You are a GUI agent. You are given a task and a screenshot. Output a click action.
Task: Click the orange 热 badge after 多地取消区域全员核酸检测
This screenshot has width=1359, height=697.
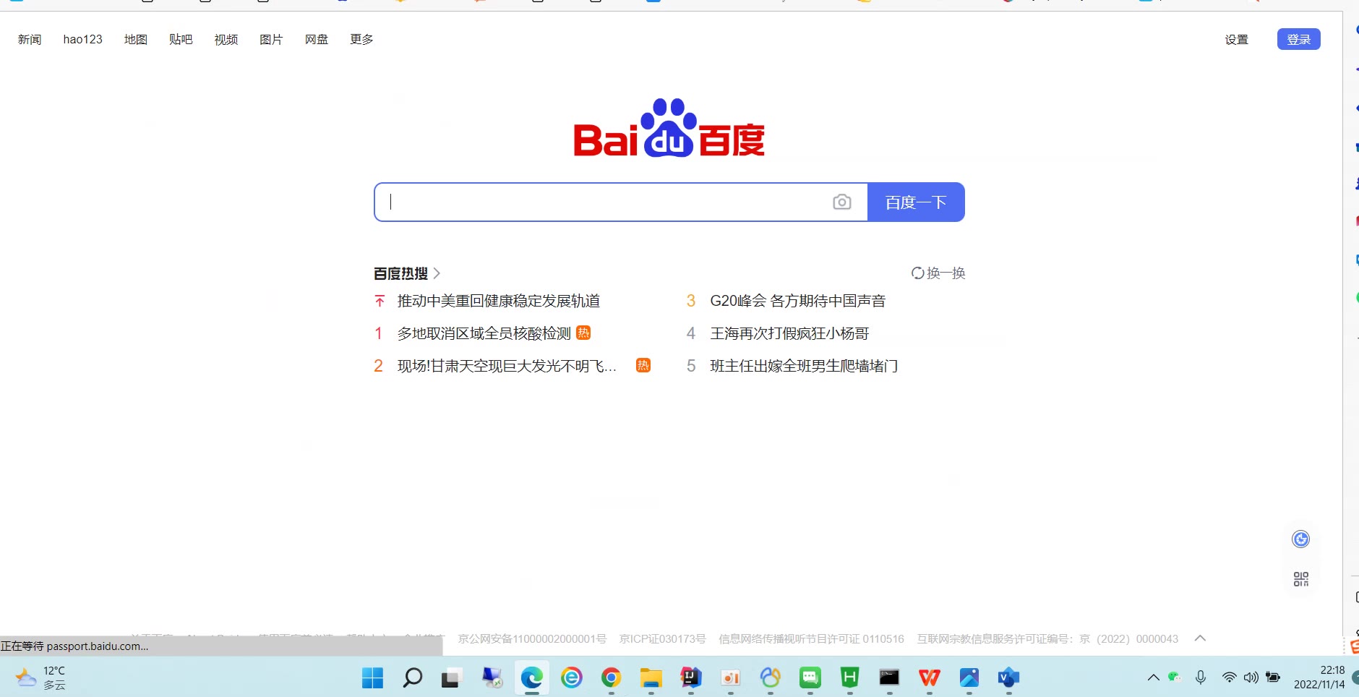tap(583, 333)
